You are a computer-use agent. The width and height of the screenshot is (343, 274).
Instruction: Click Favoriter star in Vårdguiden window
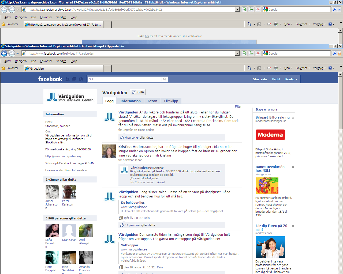pyautogui.click(x=3, y=68)
